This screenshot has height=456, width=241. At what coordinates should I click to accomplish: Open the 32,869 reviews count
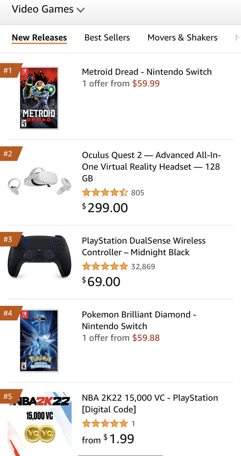click(x=143, y=267)
